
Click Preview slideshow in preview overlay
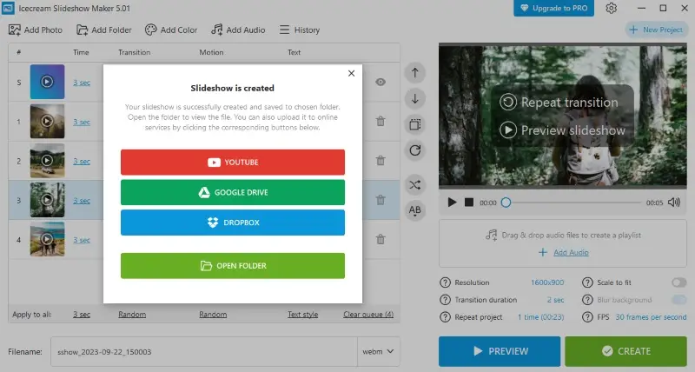coord(562,130)
